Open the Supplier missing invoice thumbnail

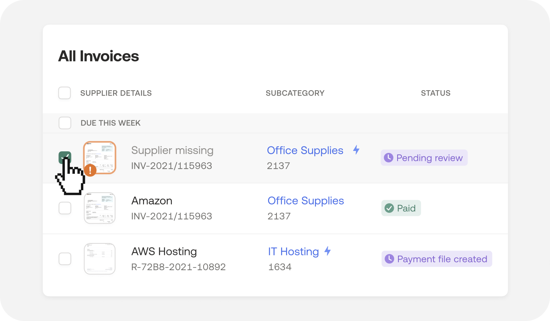click(100, 157)
